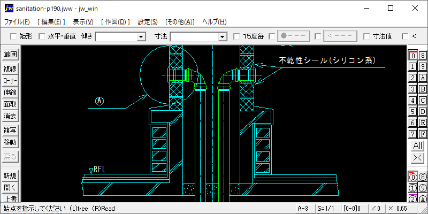Select layer 1 square button

click(413, 66)
